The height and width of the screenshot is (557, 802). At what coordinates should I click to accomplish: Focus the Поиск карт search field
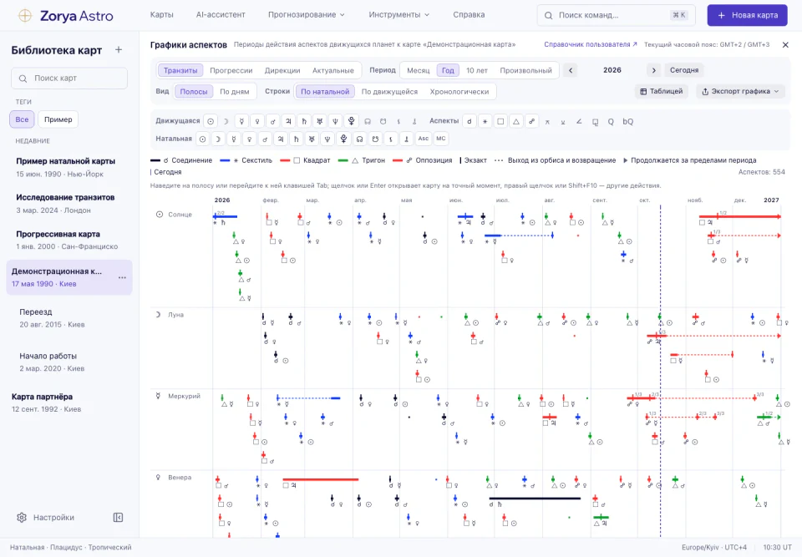(69, 78)
